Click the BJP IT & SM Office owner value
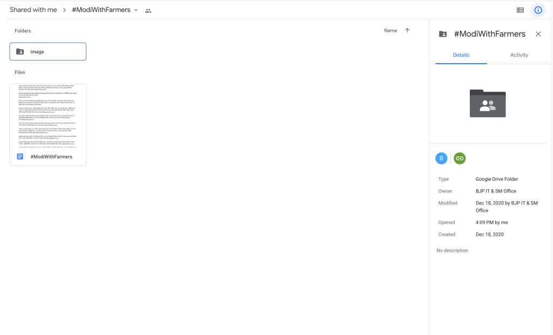This screenshot has width=553, height=335. click(x=496, y=191)
